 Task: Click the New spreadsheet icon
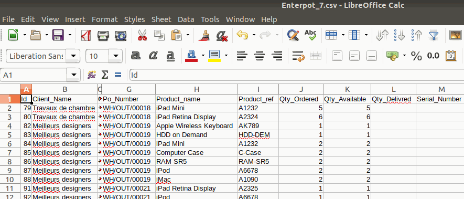pos(13,35)
